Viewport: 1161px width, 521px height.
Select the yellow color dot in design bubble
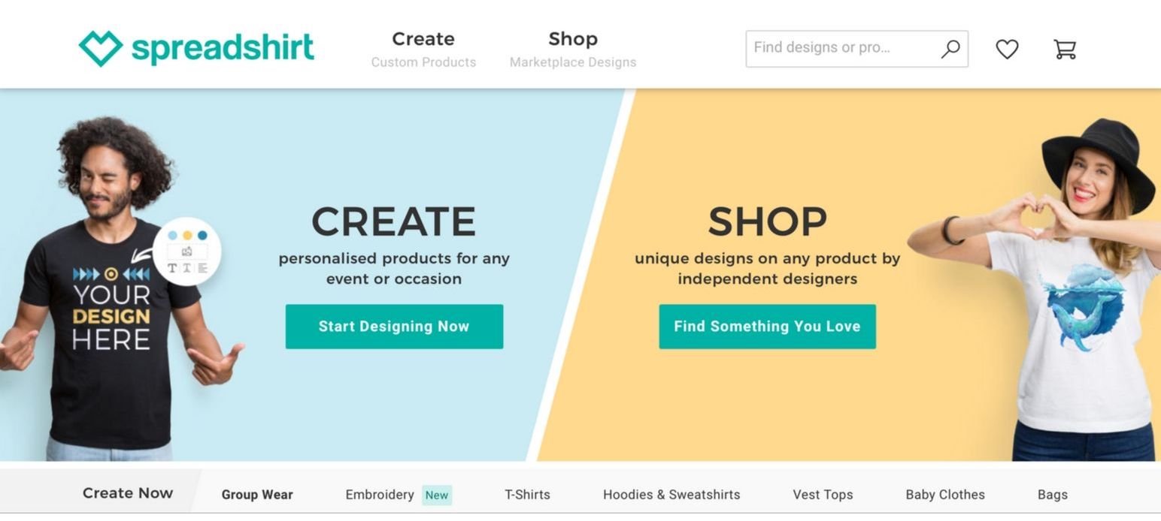(186, 235)
